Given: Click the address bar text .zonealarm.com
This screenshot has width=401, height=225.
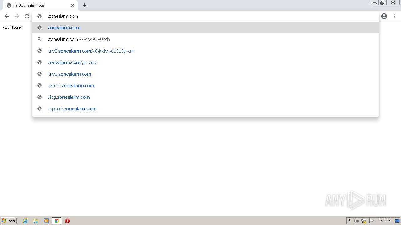Looking at the screenshot, I should coord(63,16).
